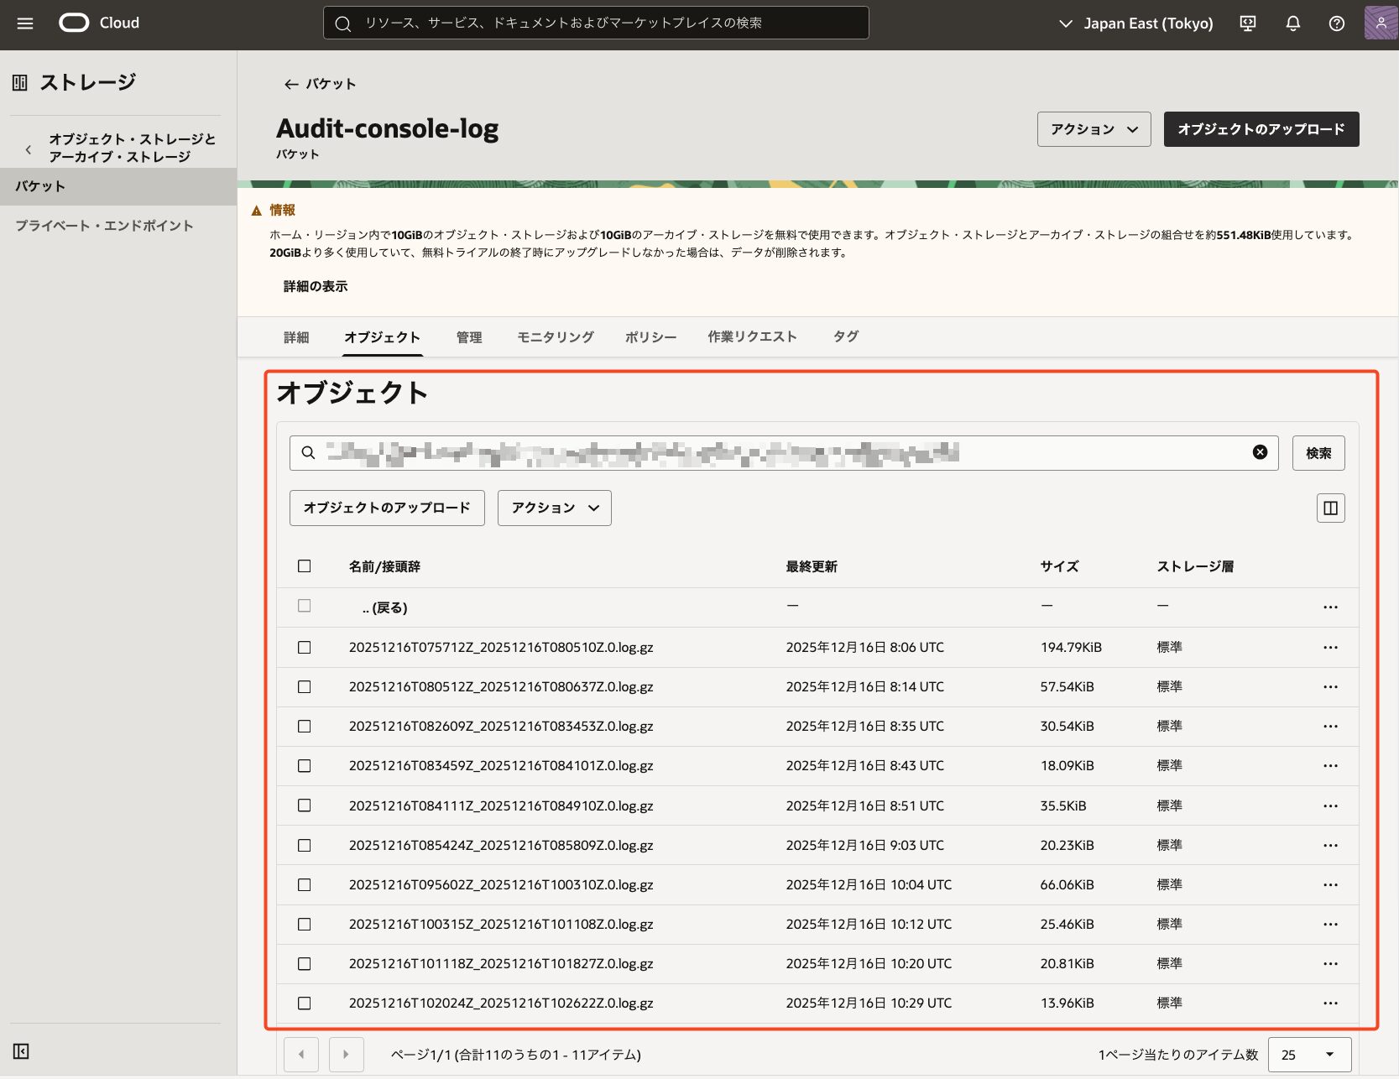
Task: Open the bucket アクション dropdown in header
Action: pos(1094,129)
